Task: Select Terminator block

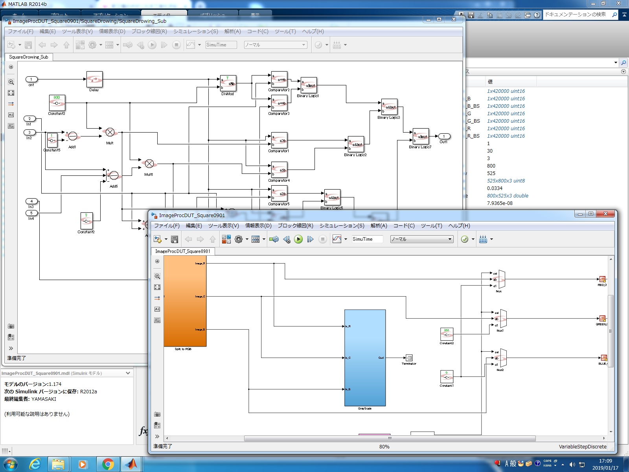Action: [x=409, y=358]
